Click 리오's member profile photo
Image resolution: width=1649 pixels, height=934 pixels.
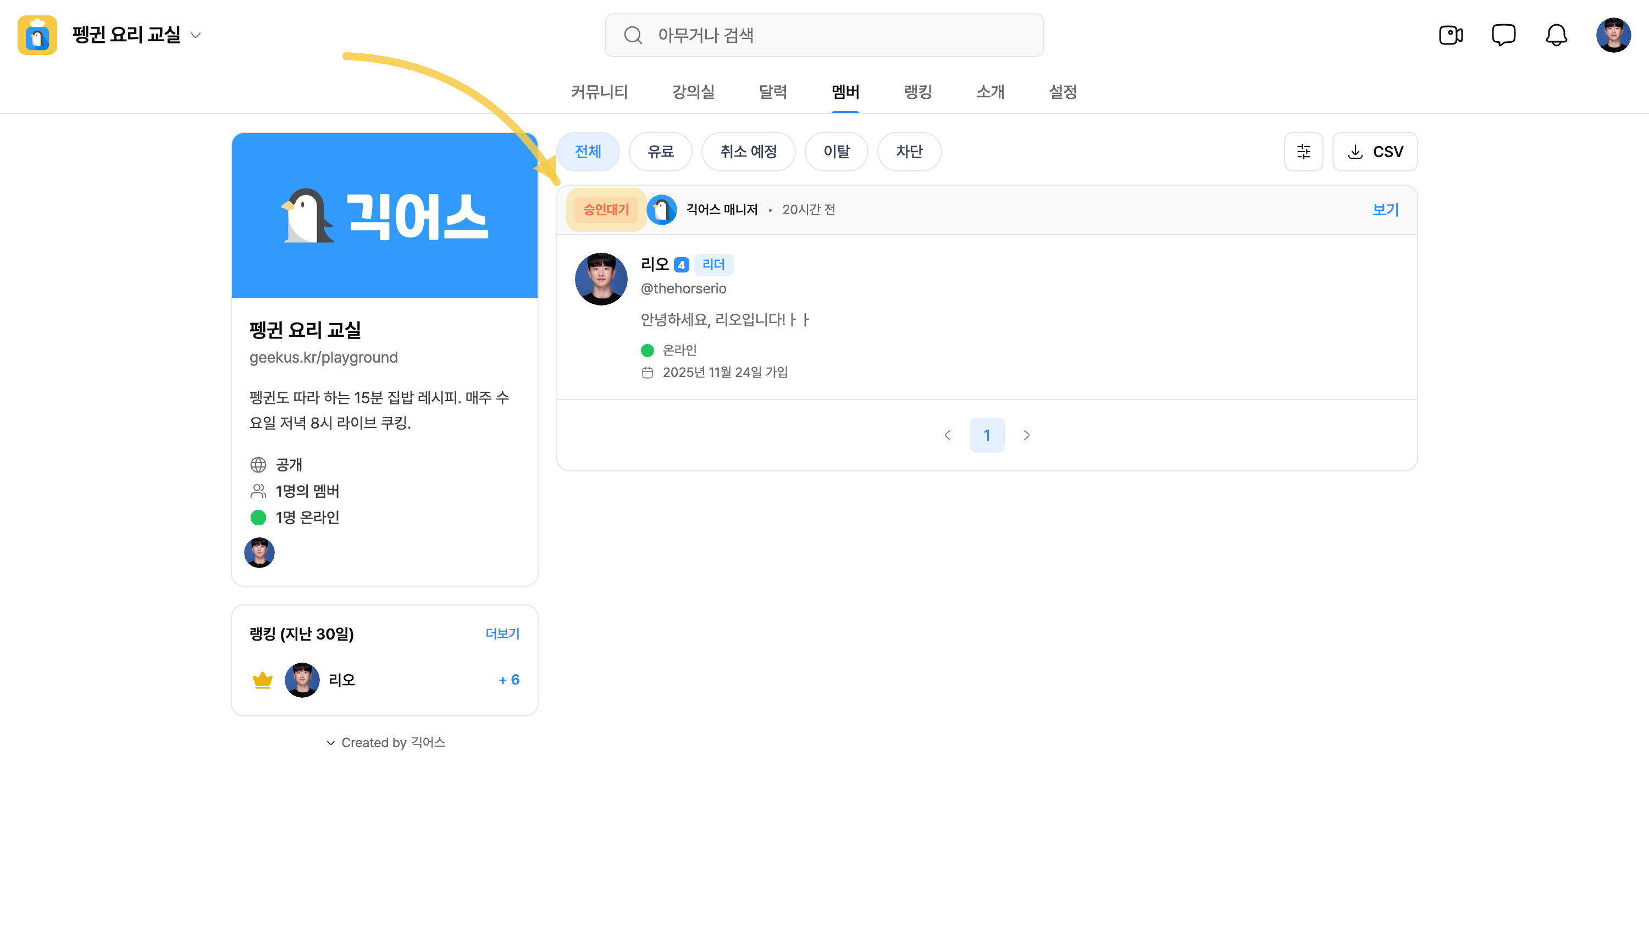[601, 279]
